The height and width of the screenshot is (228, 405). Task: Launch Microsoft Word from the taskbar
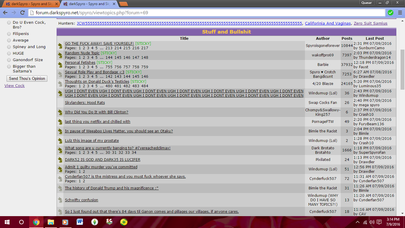click(80, 222)
